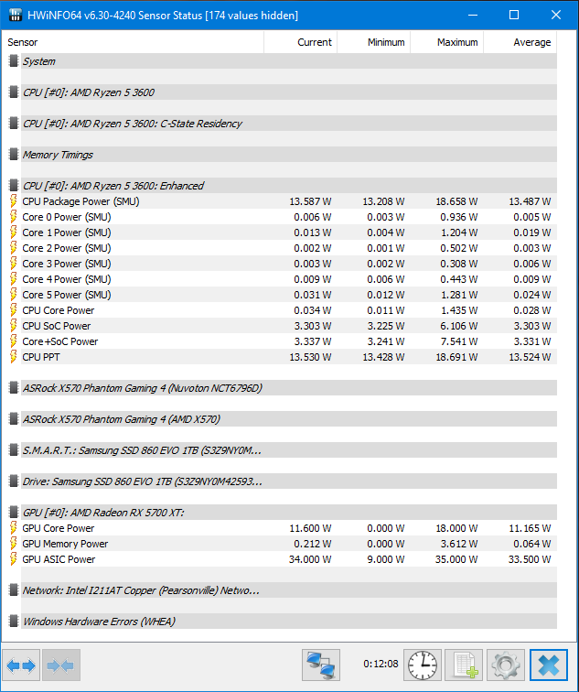Viewport: 579px width, 692px height.
Task: Click lightning icon beside Core 5 Power
Action: 14,295
